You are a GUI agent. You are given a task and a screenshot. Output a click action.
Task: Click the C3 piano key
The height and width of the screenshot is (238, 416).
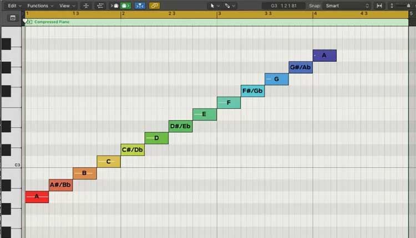click(11, 165)
